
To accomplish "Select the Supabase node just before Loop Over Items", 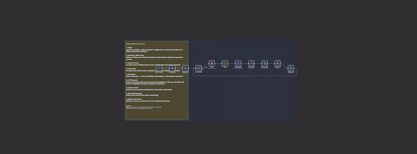I will pyautogui.click(x=185, y=68).
